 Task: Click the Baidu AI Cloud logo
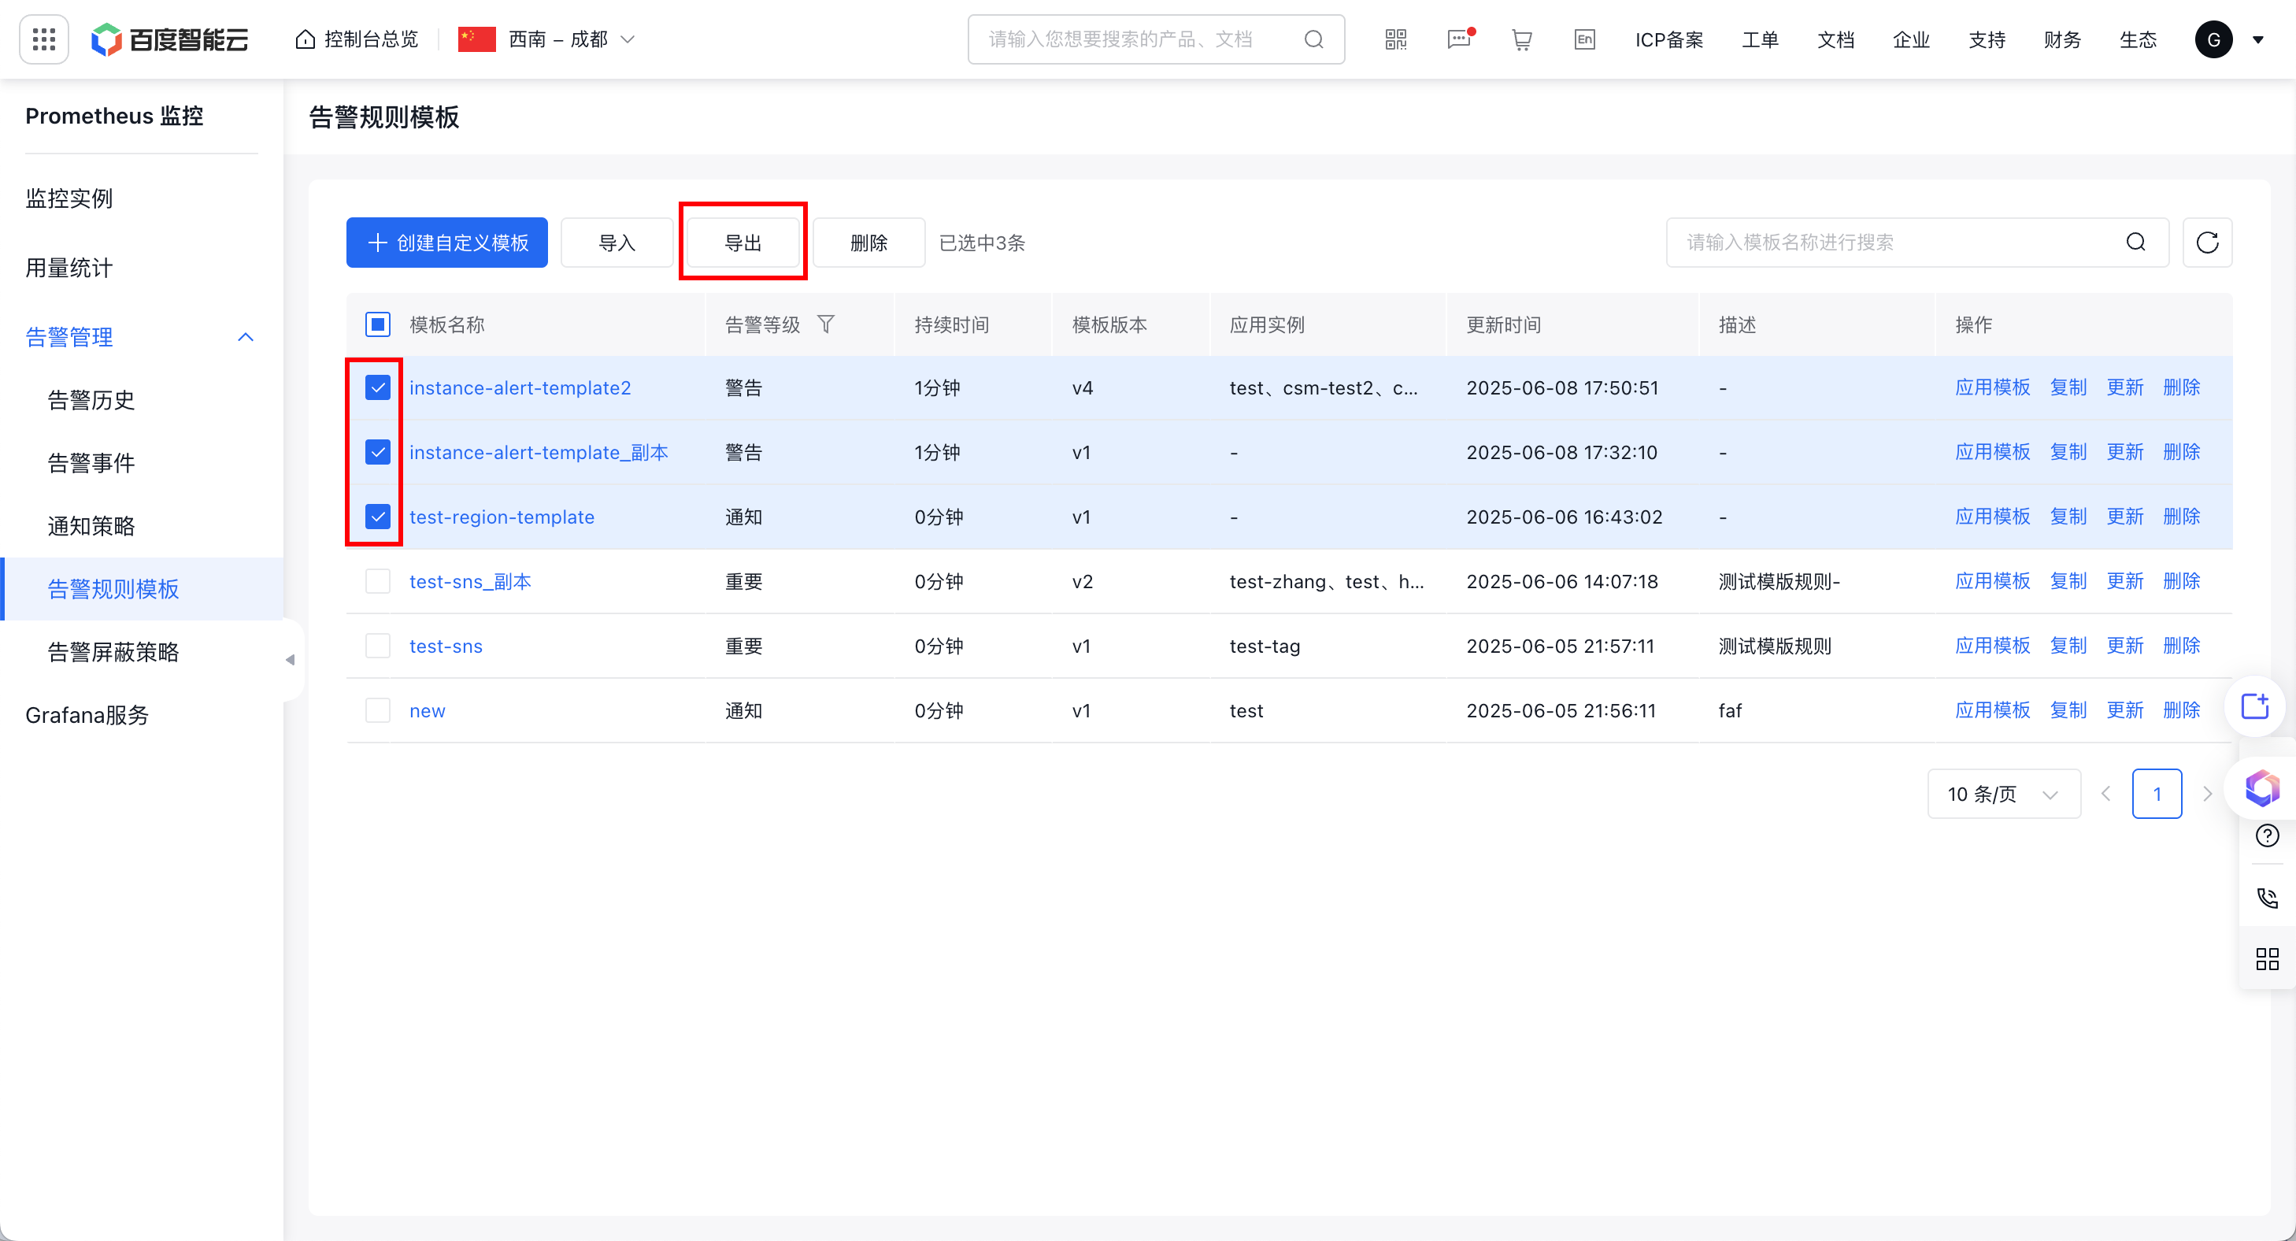pos(169,39)
